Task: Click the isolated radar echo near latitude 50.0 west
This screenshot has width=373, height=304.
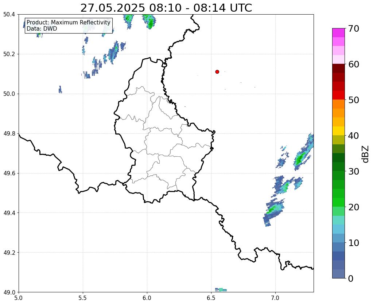Action: click(60, 90)
